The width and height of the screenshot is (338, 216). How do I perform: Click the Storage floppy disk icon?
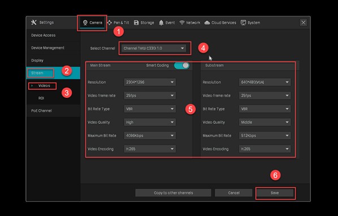136,23
